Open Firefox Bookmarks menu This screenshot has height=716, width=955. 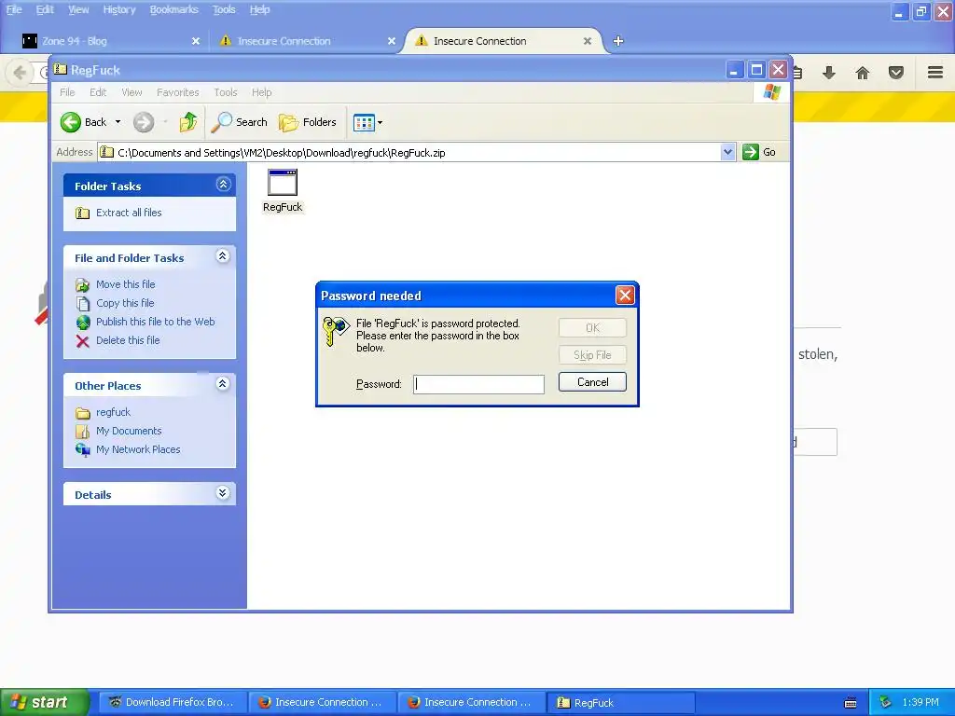(174, 9)
